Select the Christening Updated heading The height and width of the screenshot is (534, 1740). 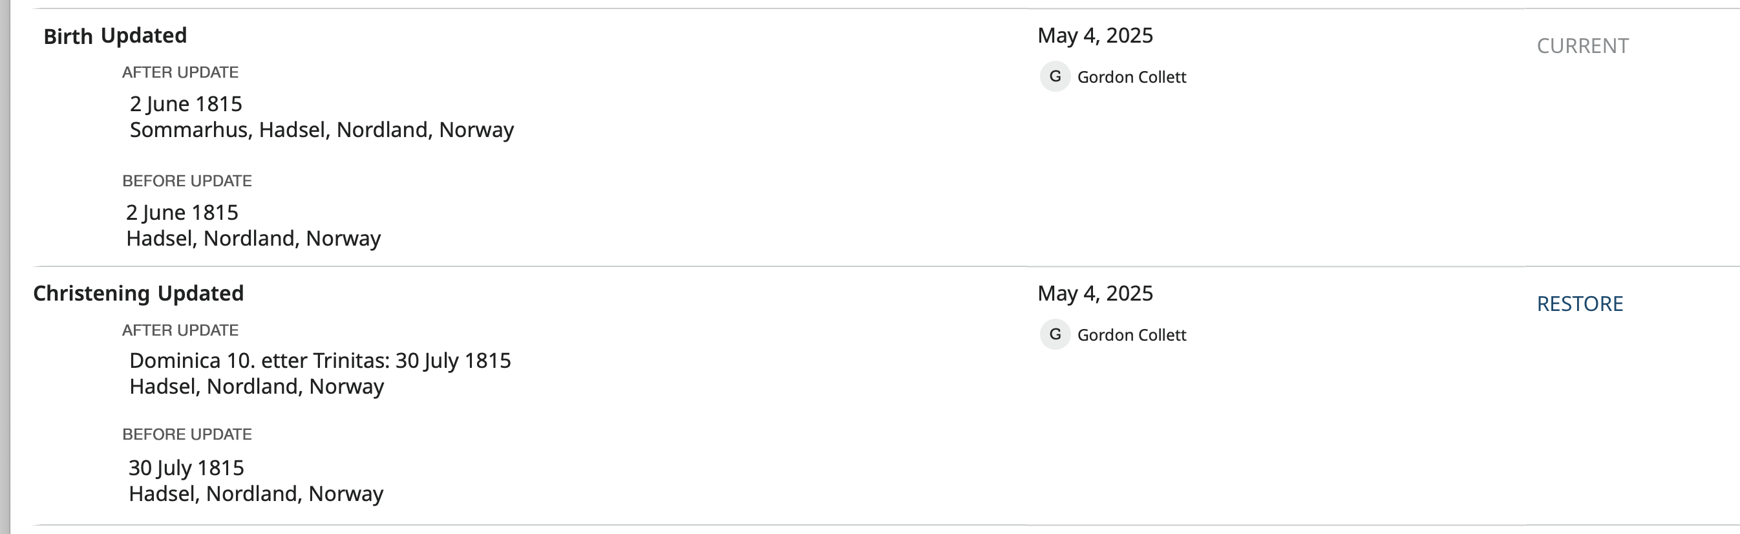138,294
